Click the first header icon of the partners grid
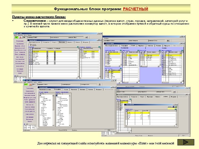 click(30, 49)
